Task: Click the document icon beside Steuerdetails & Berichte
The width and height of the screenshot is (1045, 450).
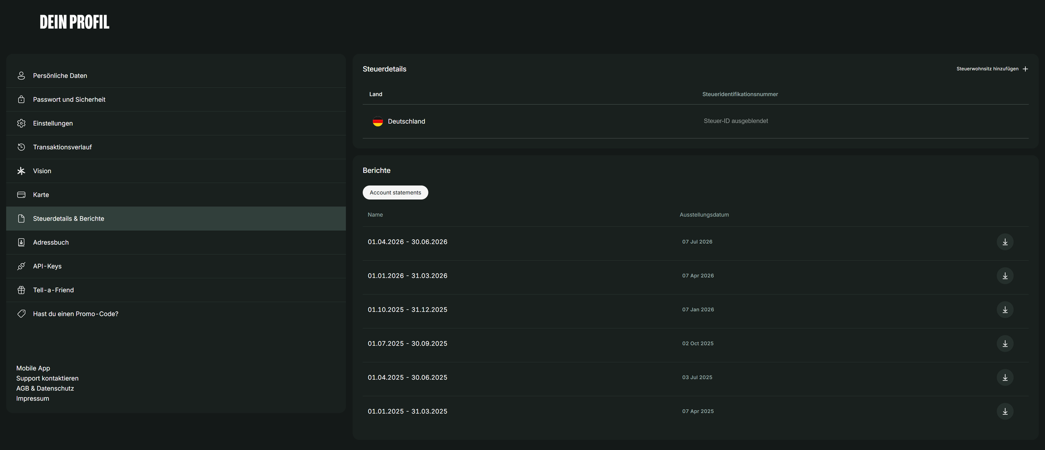Action: pos(21,219)
